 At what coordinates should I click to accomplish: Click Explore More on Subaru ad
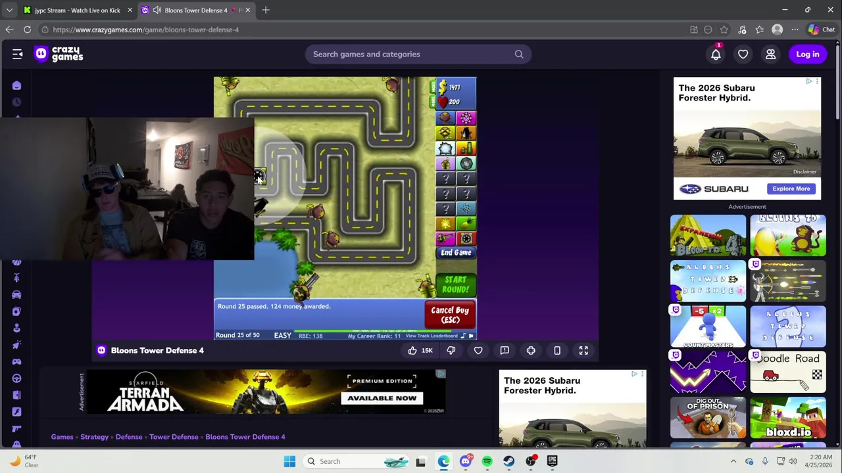[x=791, y=189]
